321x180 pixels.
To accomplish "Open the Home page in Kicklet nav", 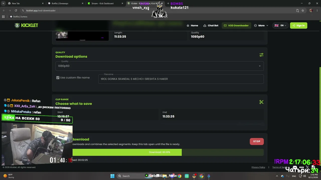I will pos(192,25).
